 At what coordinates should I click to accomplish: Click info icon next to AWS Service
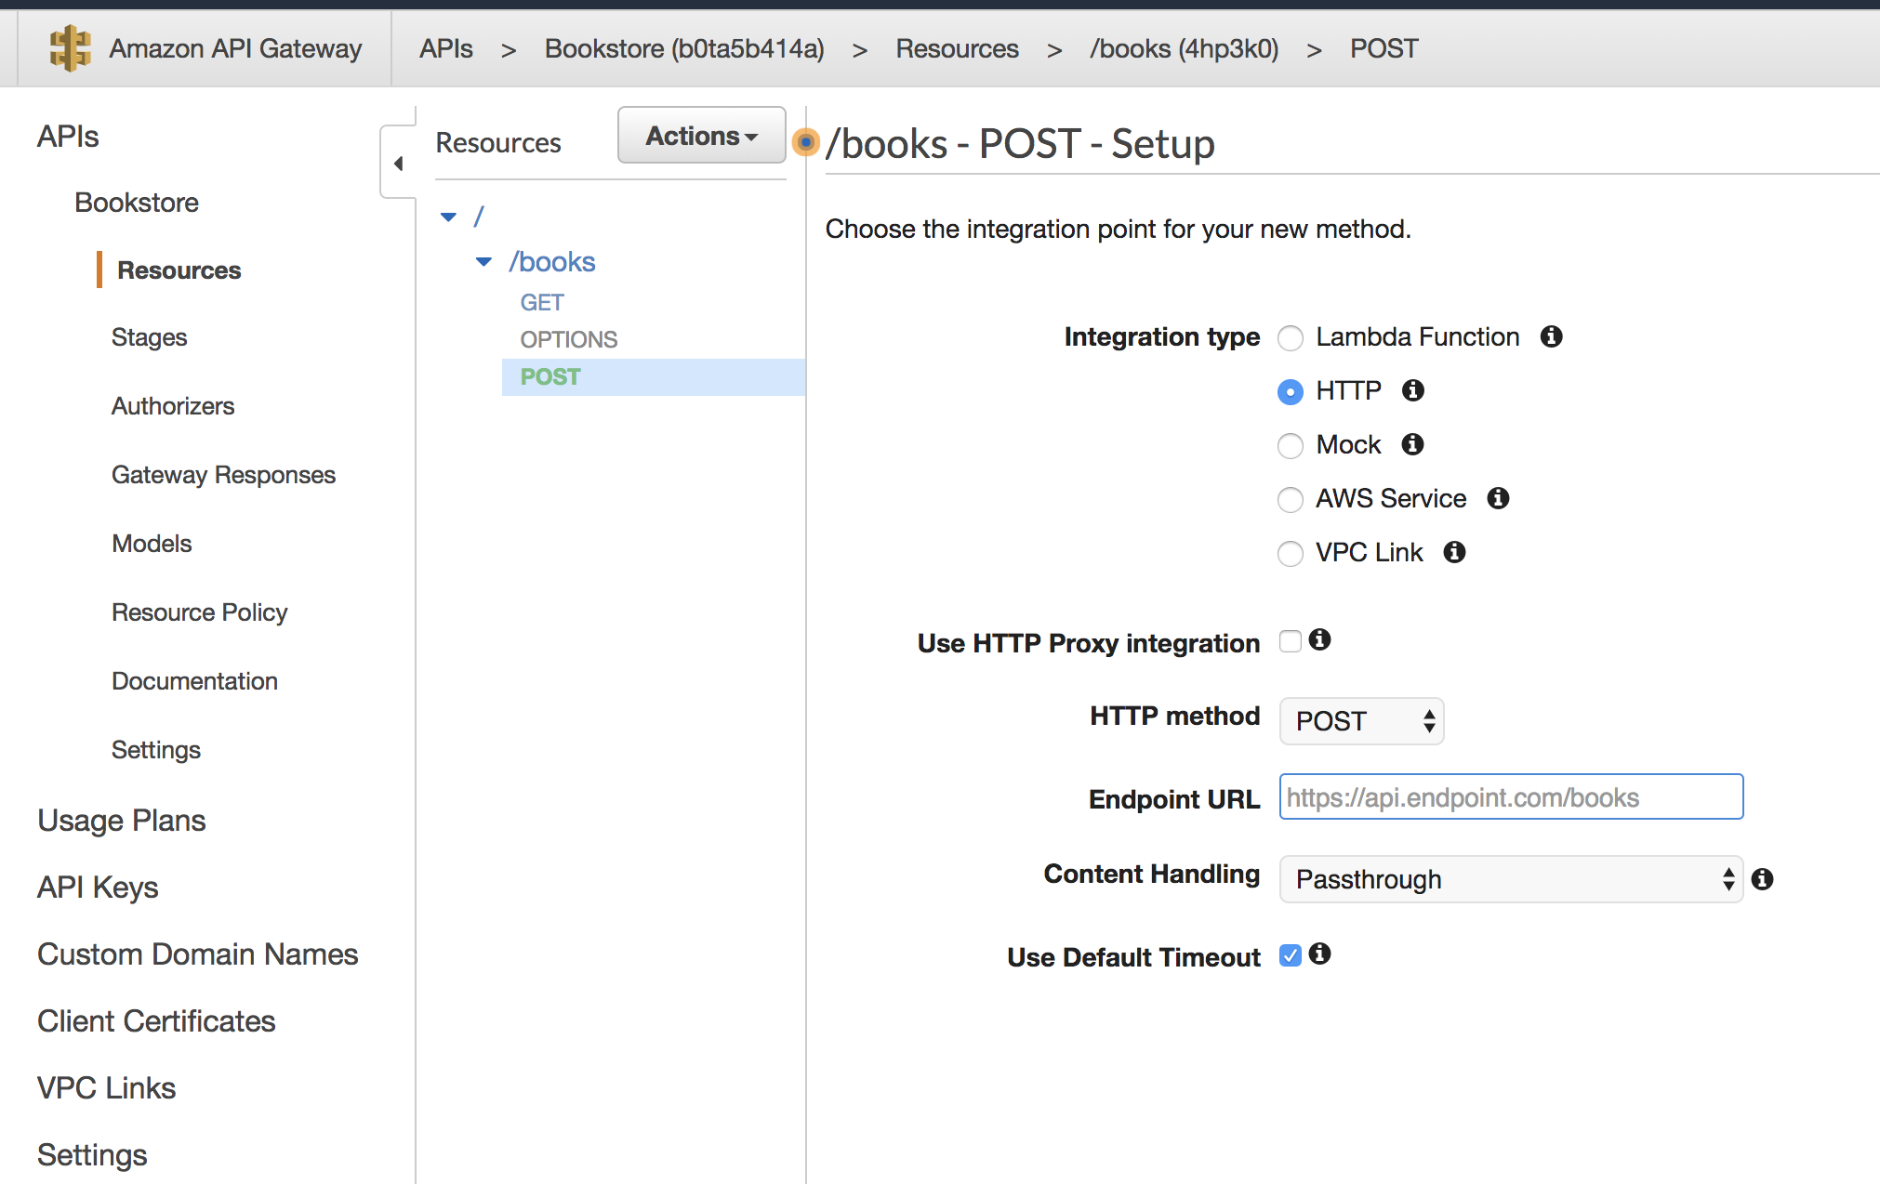(1498, 498)
